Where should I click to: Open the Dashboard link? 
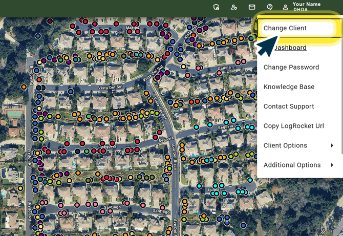(x=290, y=48)
